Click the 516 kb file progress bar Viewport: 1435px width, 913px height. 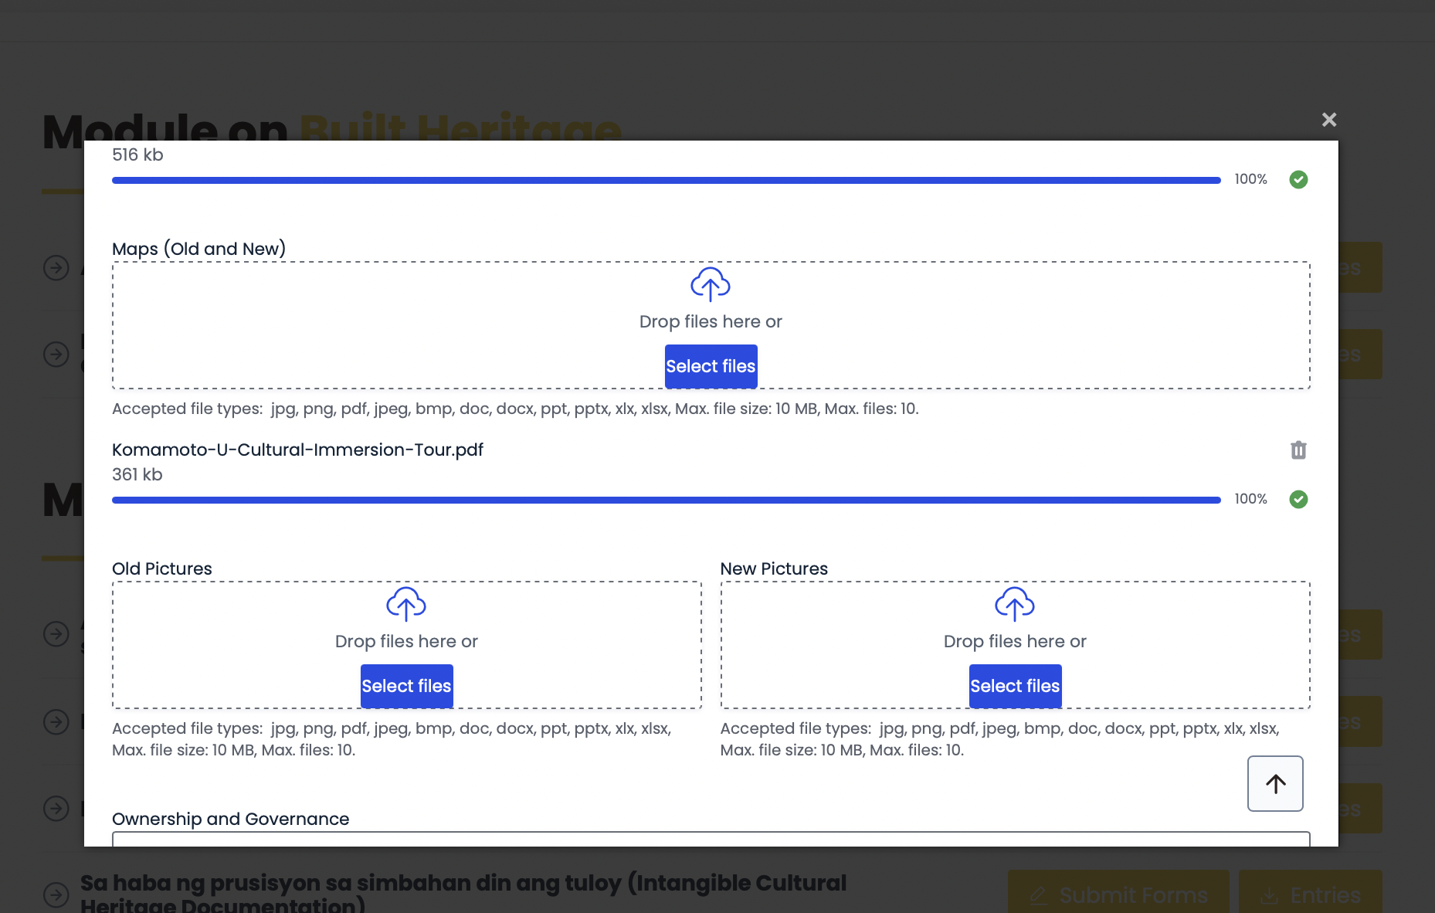coord(666,181)
